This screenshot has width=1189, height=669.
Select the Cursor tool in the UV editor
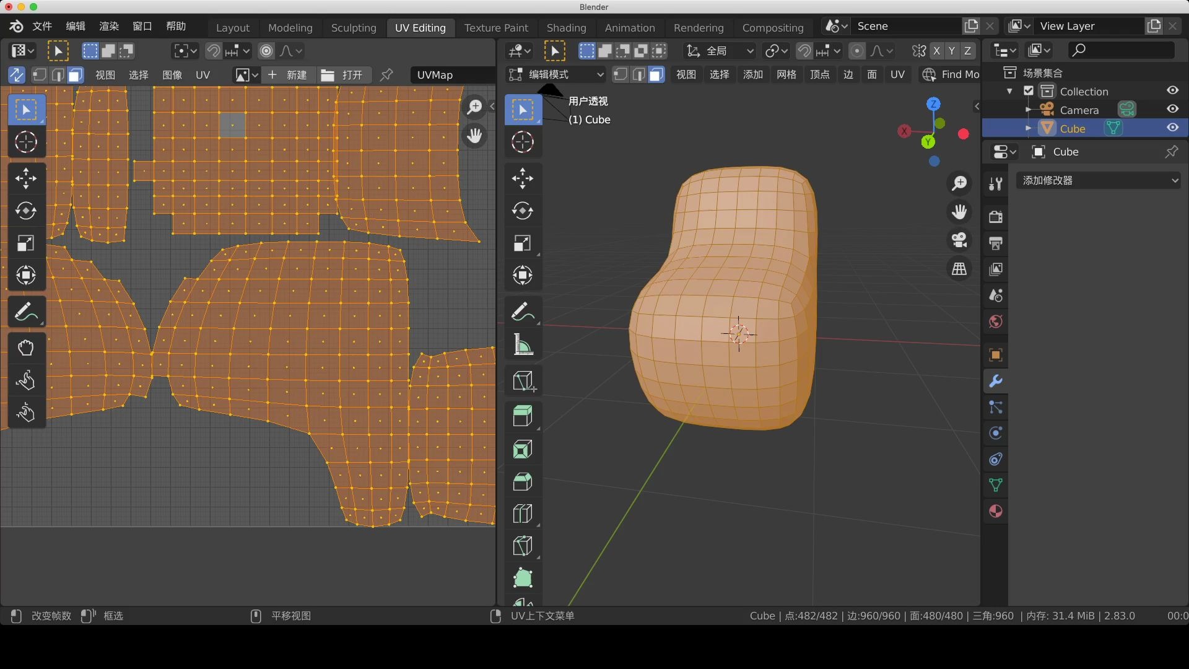(x=26, y=142)
